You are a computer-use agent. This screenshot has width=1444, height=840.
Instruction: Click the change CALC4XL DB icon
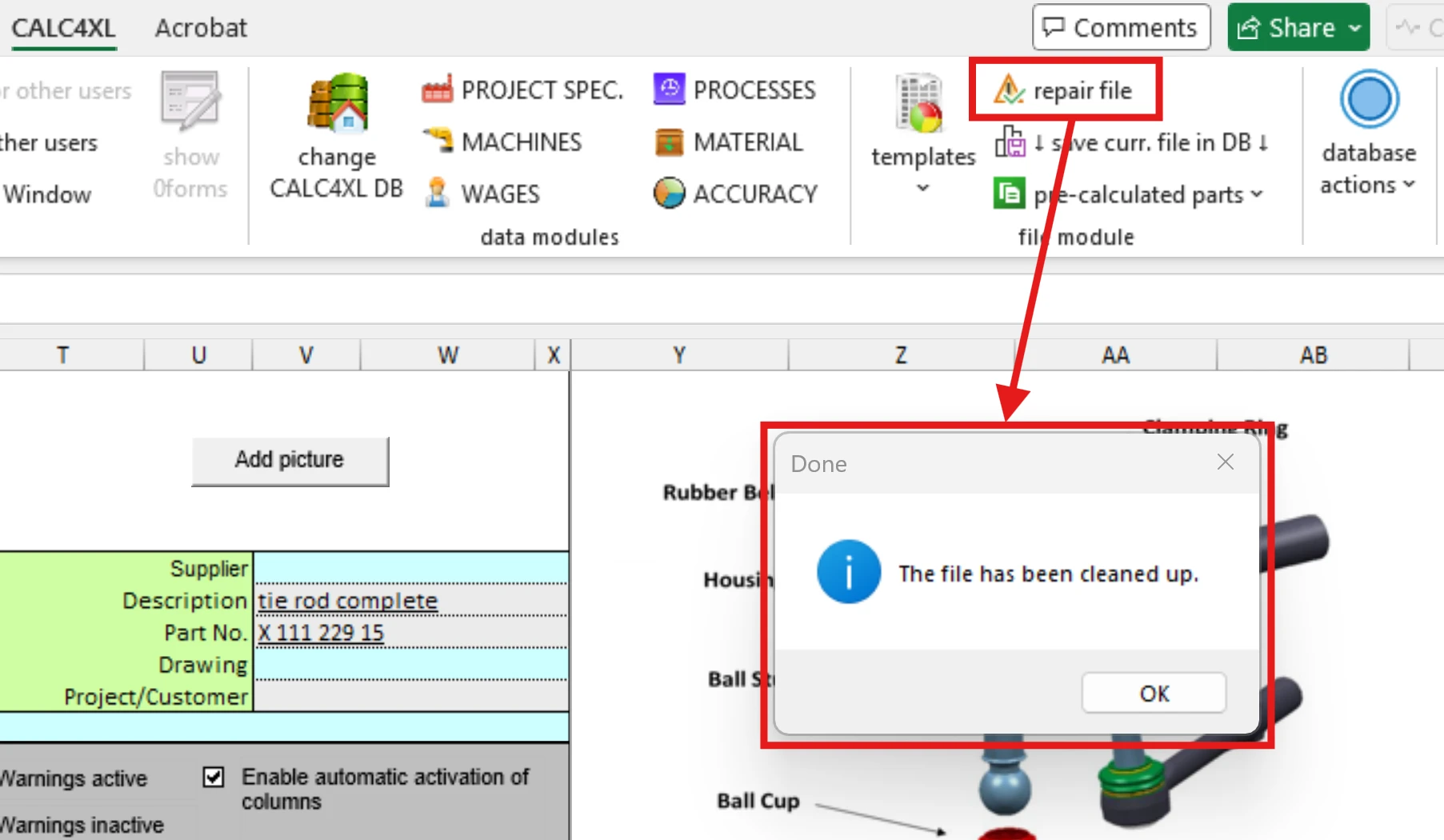(x=337, y=104)
